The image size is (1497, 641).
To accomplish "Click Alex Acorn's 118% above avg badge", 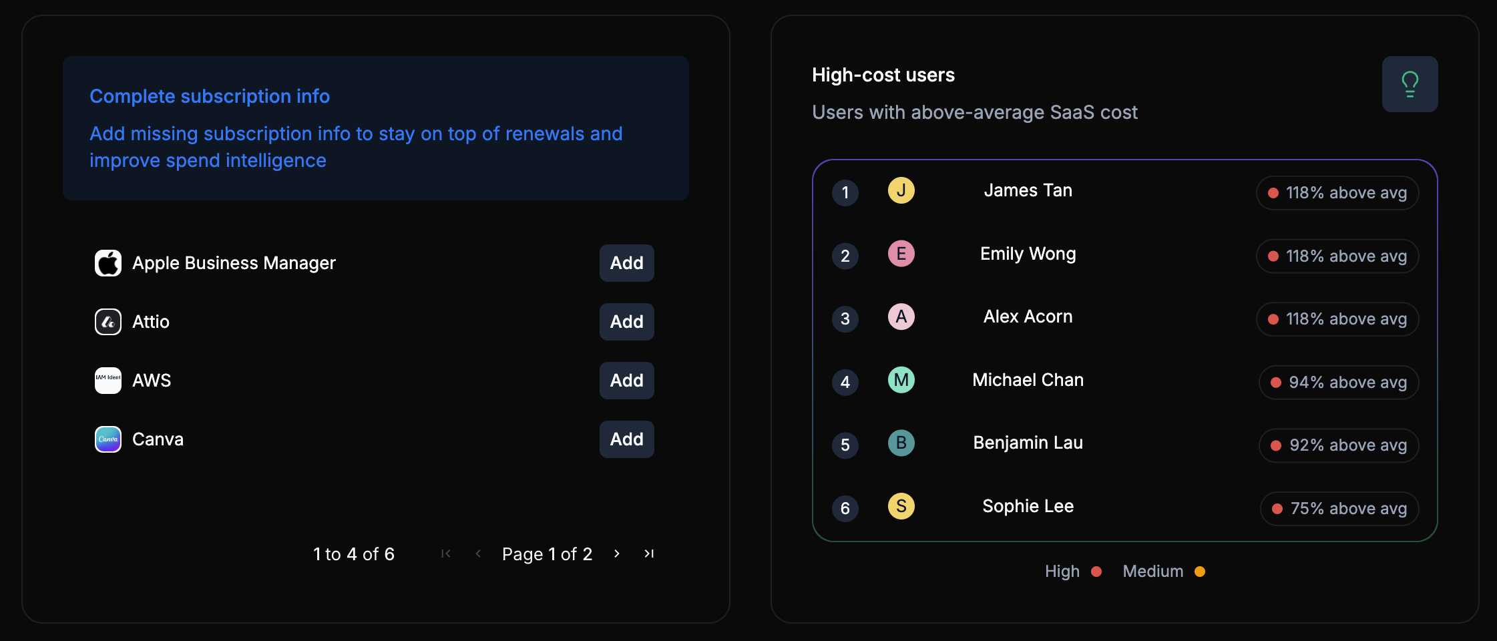I will [x=1337, y=319].
